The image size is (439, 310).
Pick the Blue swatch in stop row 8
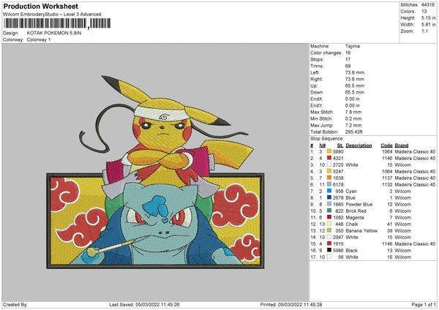pyautogui.click(x=329, y=197)
